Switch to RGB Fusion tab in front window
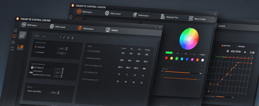Viewport: 259px width, 106px height. (29, 25)
